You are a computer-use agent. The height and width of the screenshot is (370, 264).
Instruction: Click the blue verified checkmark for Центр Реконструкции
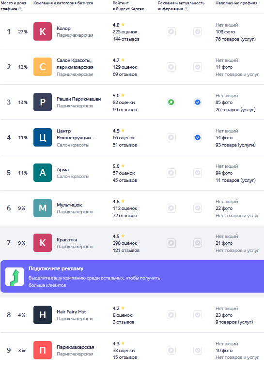(x=198, y=137)
